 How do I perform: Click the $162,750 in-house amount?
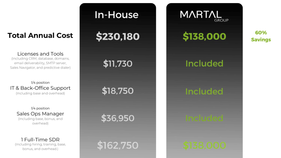pyautogui.click(x=118, y=145)
